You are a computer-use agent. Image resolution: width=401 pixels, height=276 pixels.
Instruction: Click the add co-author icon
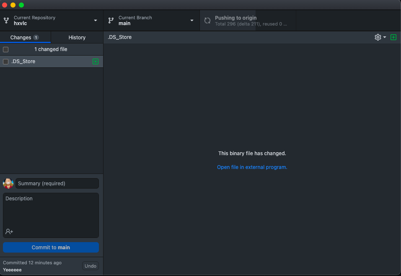pos(9,231)
